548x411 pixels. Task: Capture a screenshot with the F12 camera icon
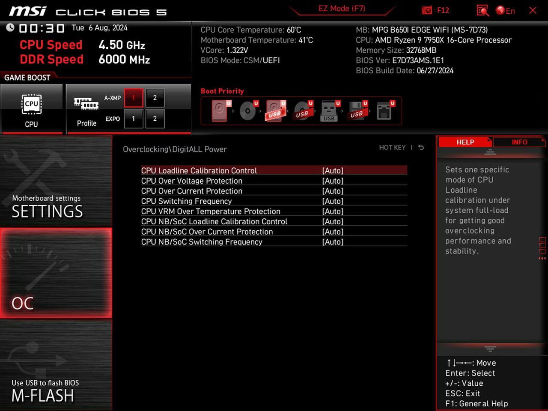pyautogui.click(x=427, y=10)
